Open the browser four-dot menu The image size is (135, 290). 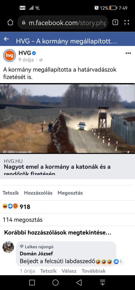(x=127, y=23)
